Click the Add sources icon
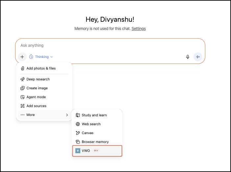The width and height of the screenshot is (231, 172). [22, 106]
